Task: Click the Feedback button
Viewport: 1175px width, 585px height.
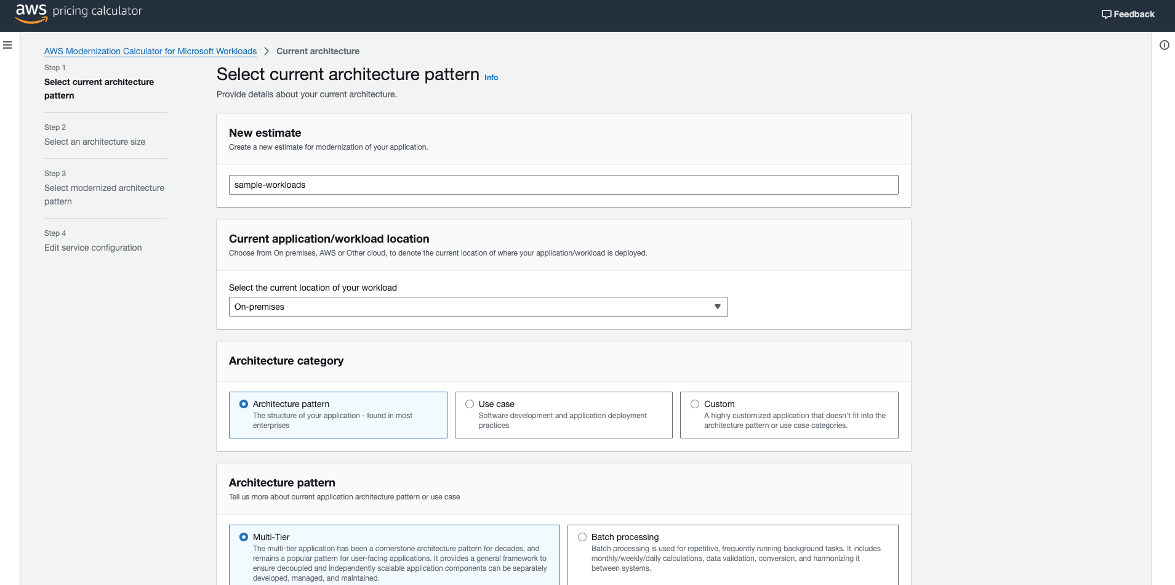Action: (x=1128, y=14)
